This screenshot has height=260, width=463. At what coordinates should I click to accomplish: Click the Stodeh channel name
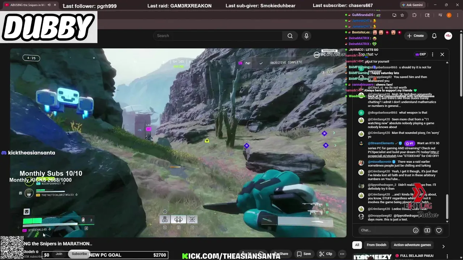tap(29, 252)
